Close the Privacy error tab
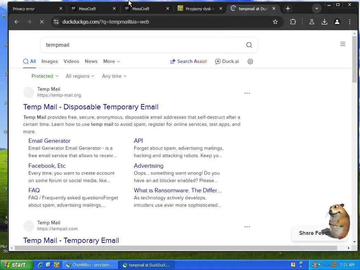Screen dimensions: 360x270 (60, 8)
